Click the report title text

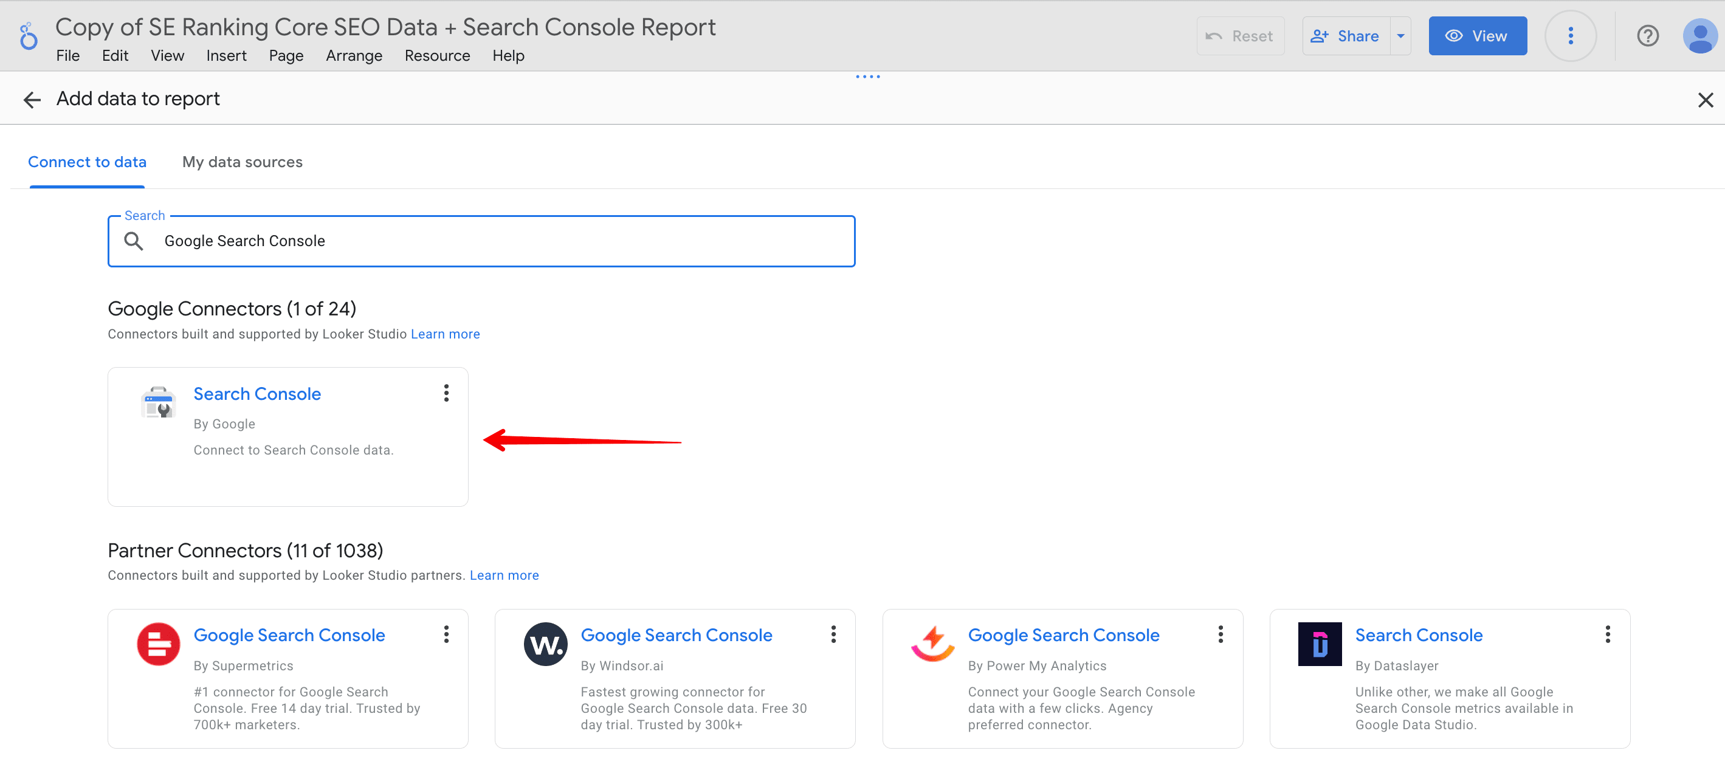pyautogui.click(x=385, y=27)
